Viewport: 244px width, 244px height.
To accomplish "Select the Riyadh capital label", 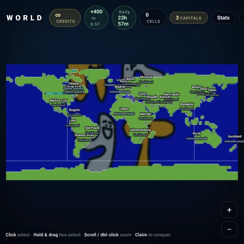I will click(152, 97).
